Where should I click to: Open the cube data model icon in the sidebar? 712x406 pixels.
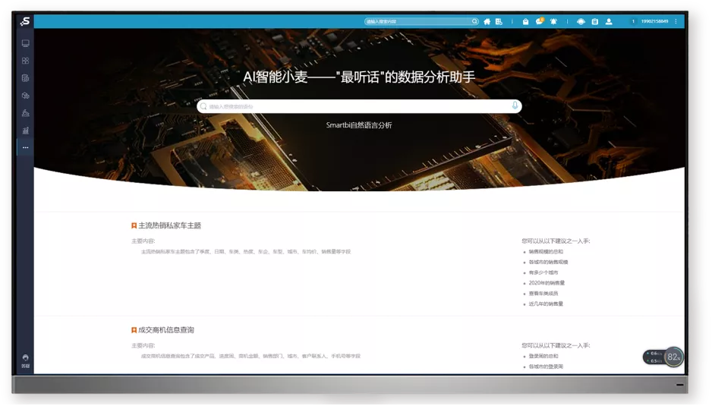[x=26, y=96]
